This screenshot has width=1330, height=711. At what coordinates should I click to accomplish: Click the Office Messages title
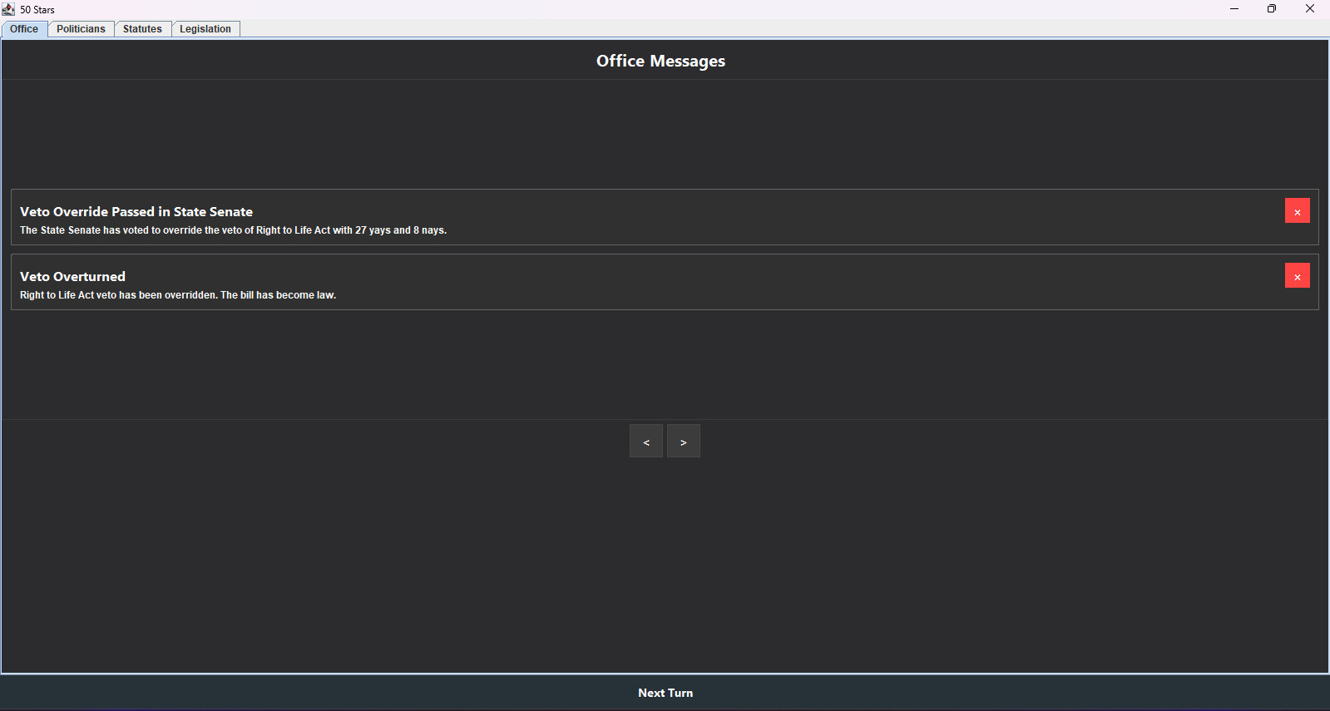pos(660,61)
